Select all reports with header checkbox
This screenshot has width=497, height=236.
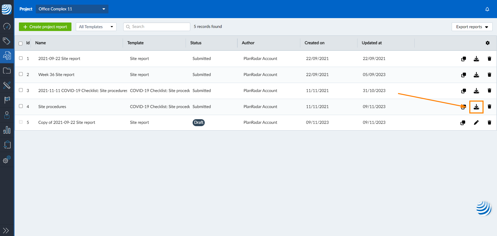click(21, 43)
